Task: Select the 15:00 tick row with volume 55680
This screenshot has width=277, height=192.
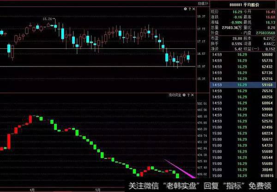Action: [x=243, y=151]
